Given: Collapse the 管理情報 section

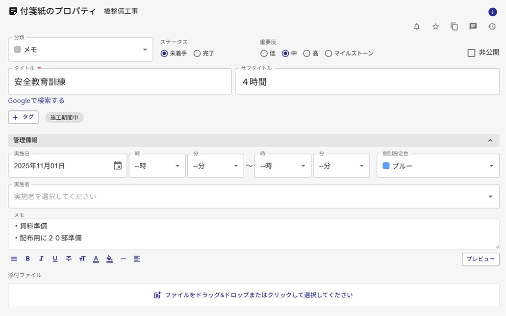Looking at the screenshot, I should [x=490, y=140].
